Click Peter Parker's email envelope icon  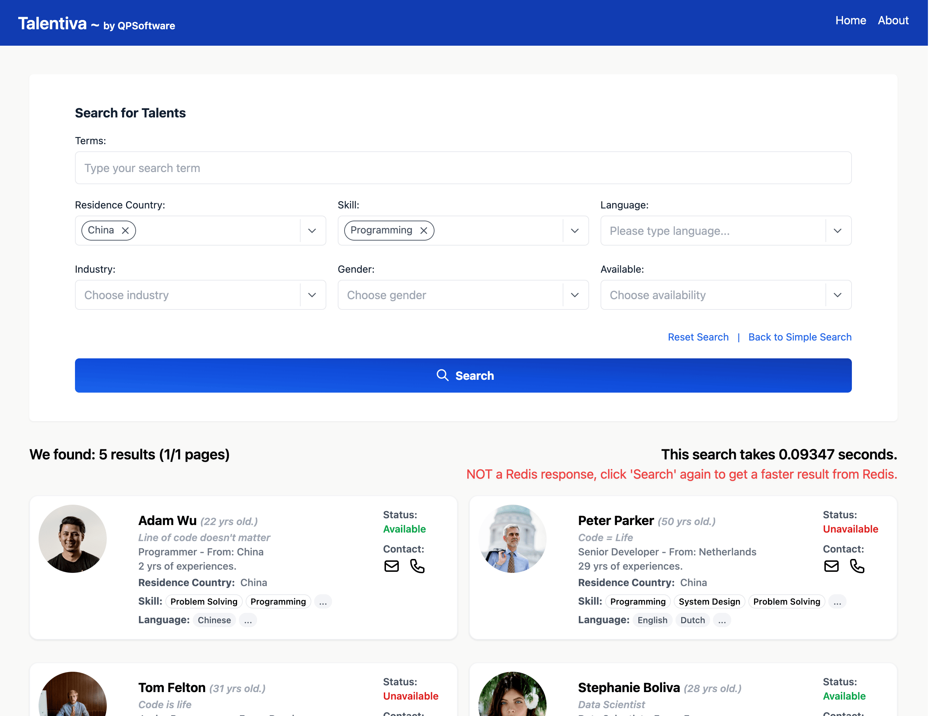tap(831, 566)
